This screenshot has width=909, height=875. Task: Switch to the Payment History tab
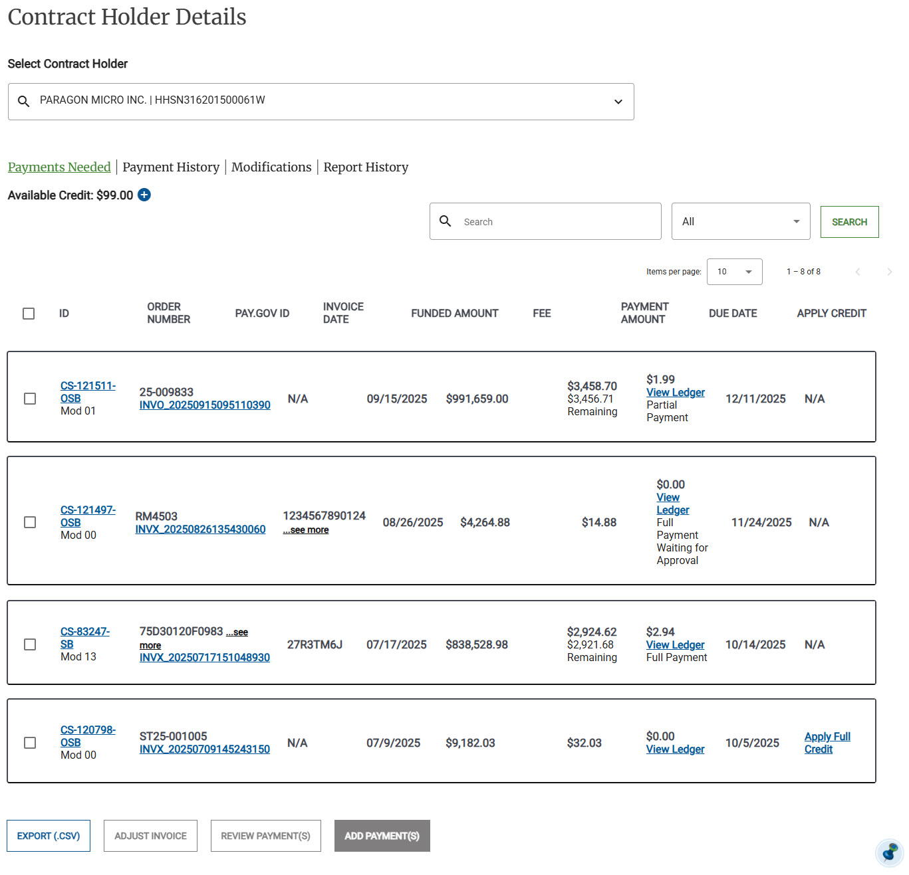[x=171, y=167]
